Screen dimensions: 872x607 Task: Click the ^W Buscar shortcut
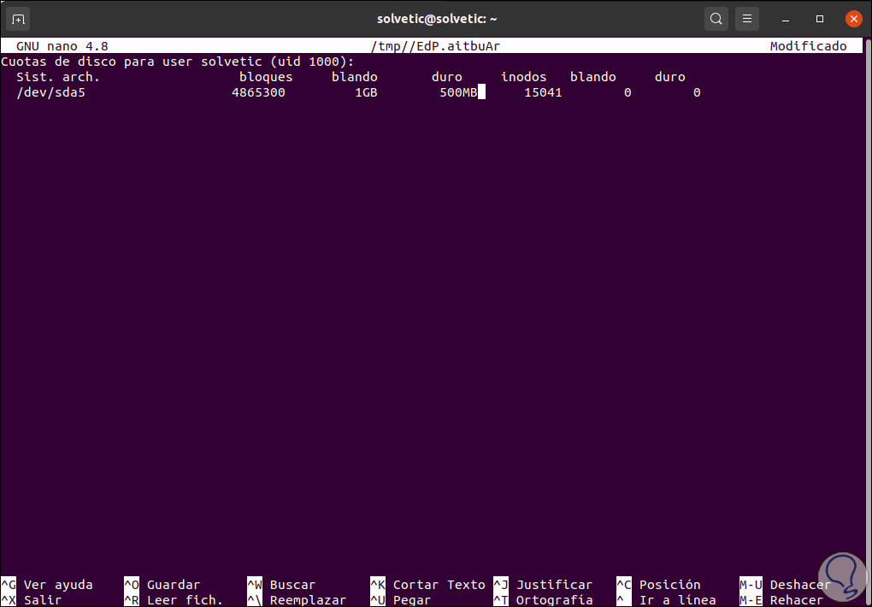[x=281, y=585]
